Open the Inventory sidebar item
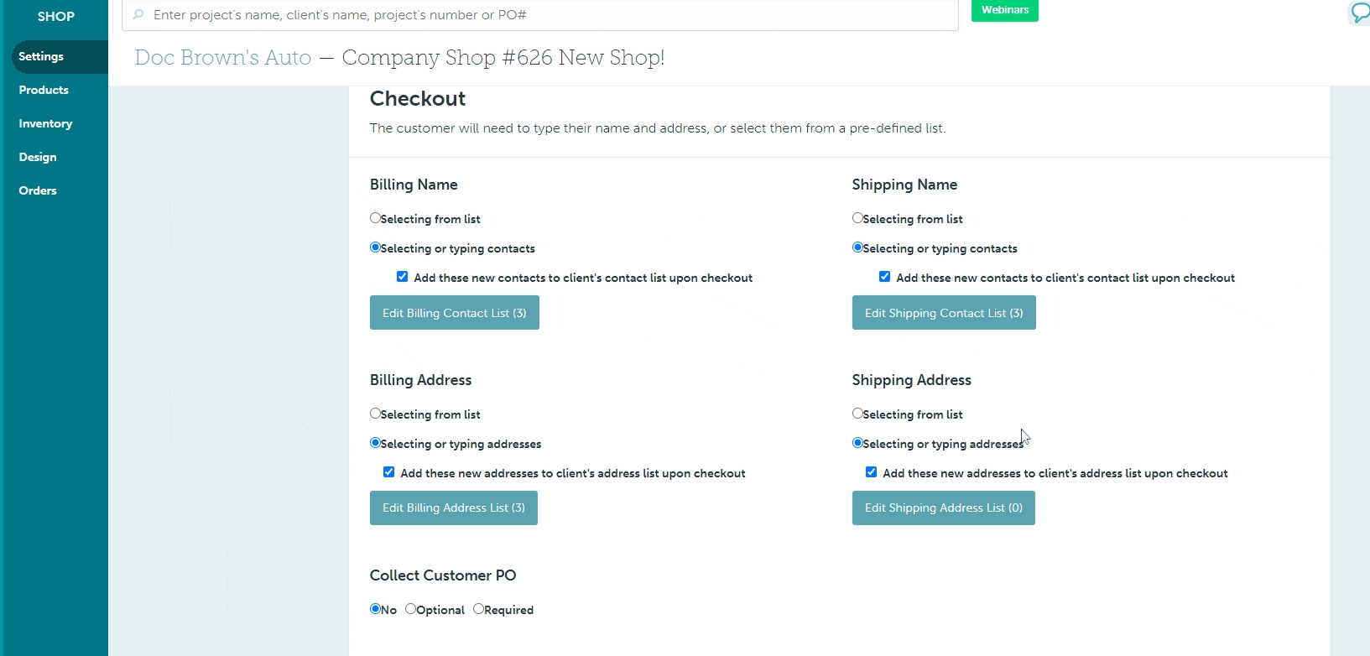 [x=45, y=123]
